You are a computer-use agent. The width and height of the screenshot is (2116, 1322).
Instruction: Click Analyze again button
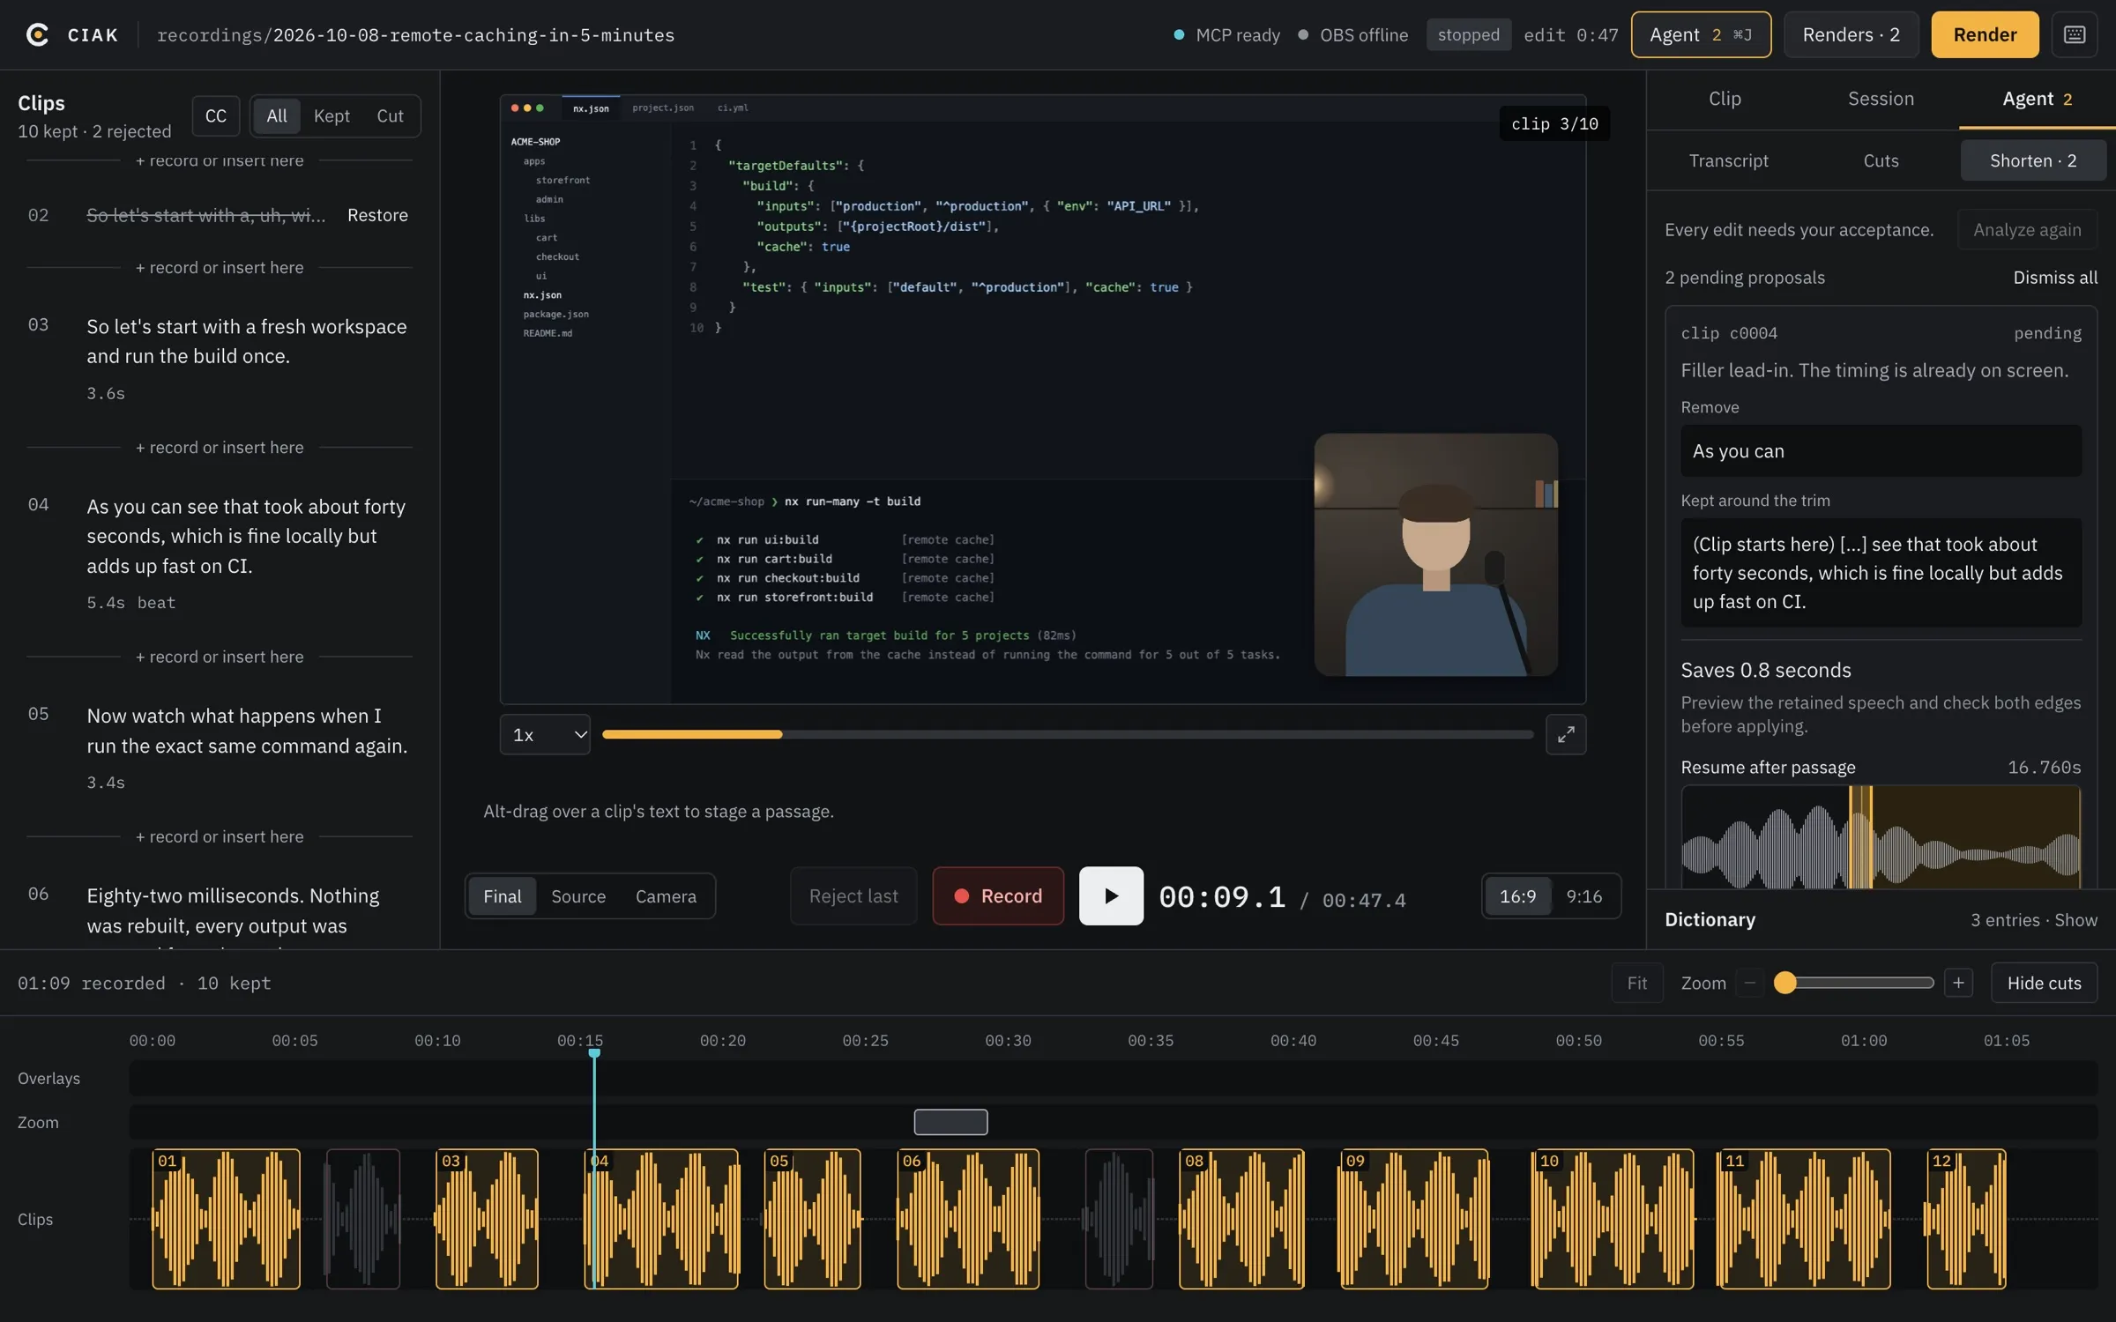(x=2027, y=230)
